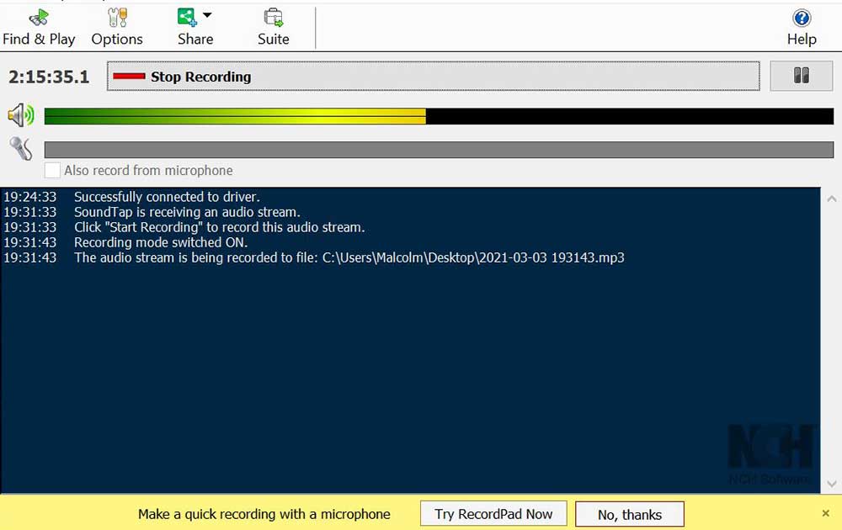The width and height of the screenshot is (842, 530).
Task: Expand the Share dropdown arrow
Action: pos(207,15)
